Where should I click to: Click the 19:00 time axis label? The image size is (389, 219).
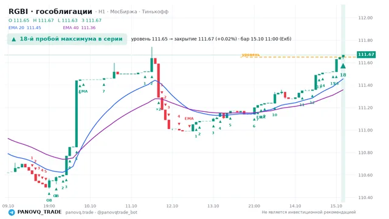(49, 206)
